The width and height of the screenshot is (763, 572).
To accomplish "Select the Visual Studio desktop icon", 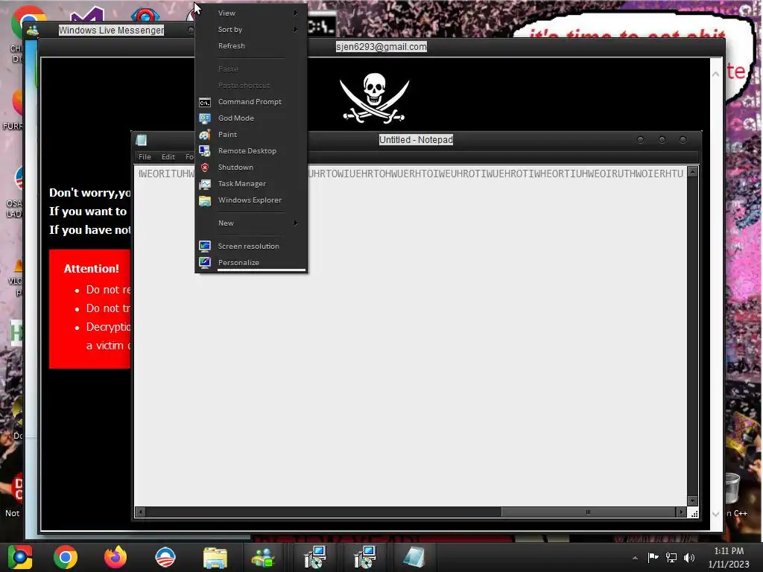I will click(x=88, y=15).
